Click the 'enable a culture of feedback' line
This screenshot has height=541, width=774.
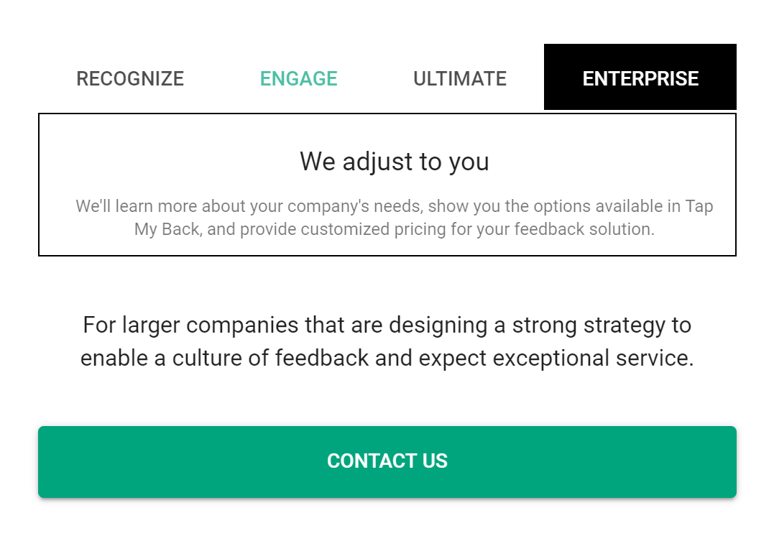click(387, 358)
